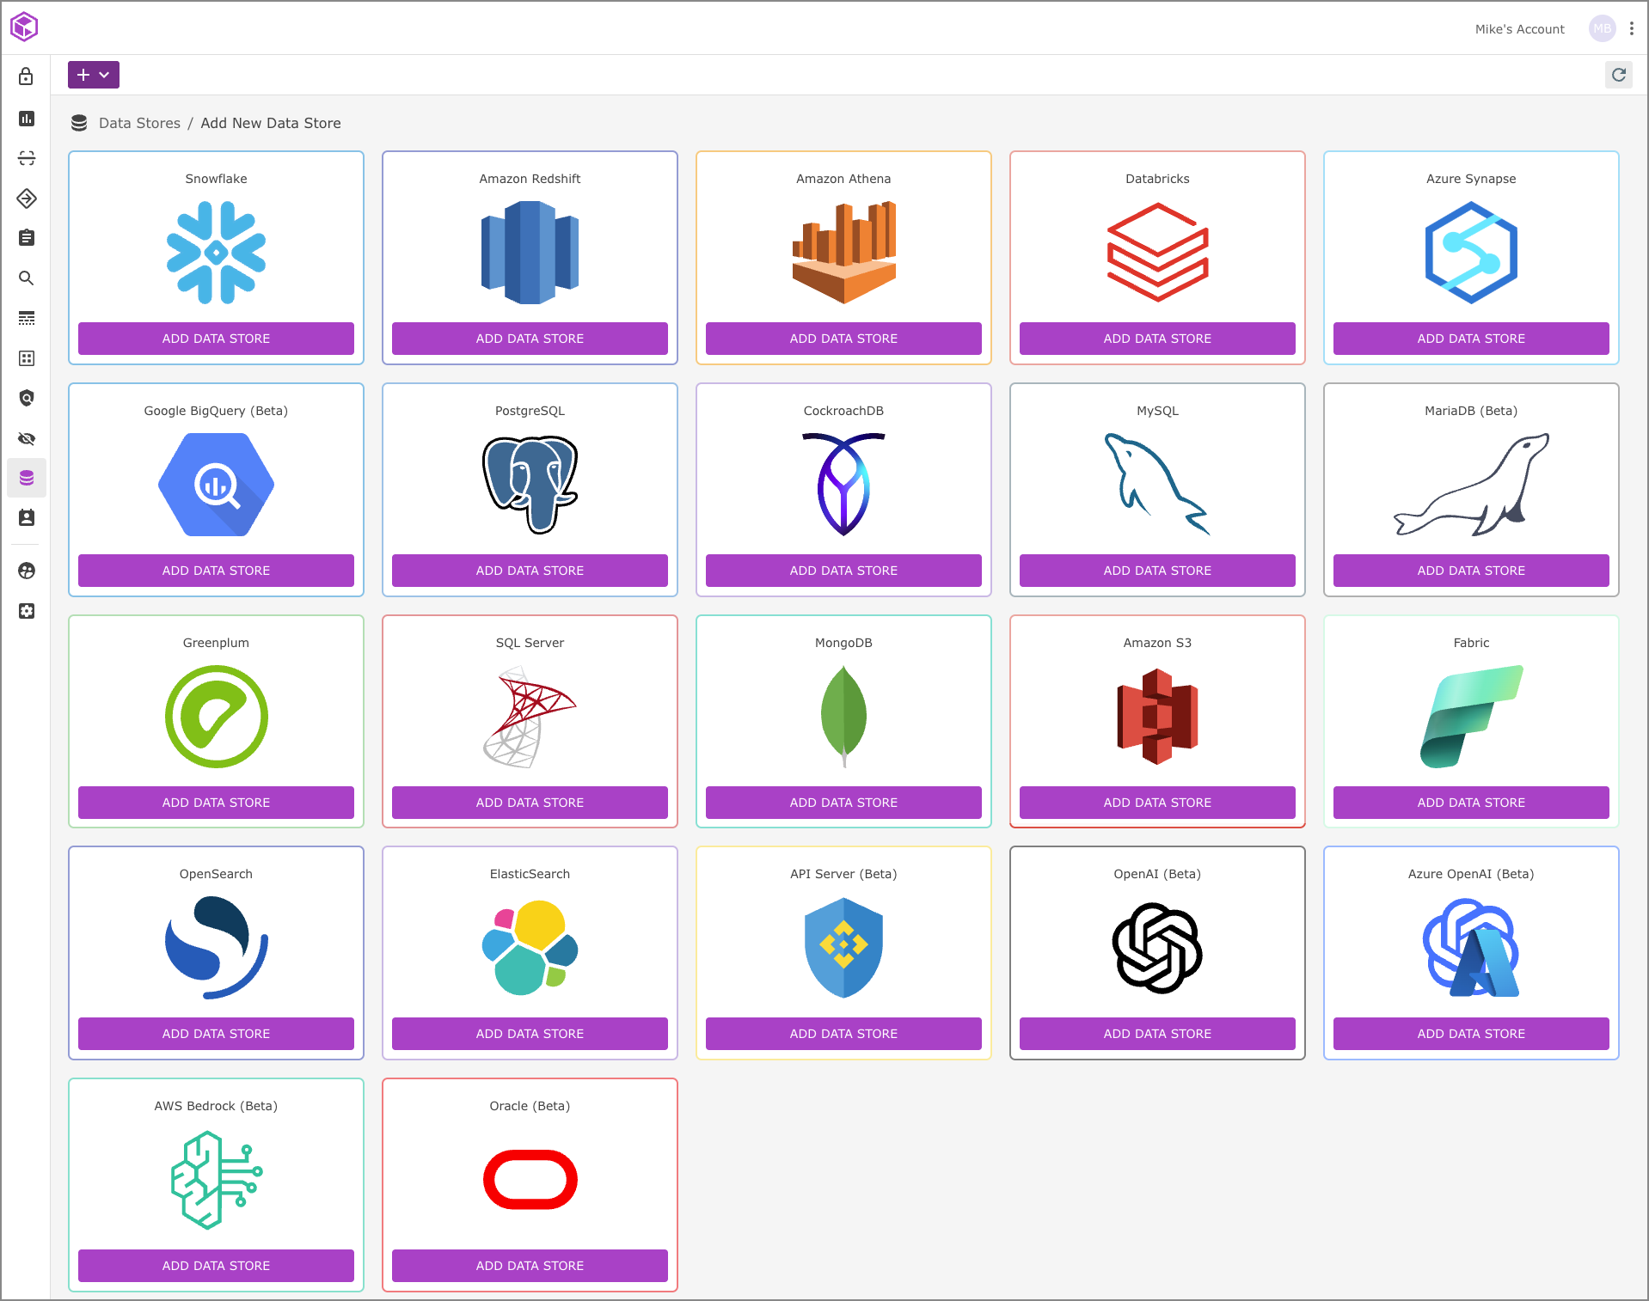Click the MB user avatar

(1602, 28)
